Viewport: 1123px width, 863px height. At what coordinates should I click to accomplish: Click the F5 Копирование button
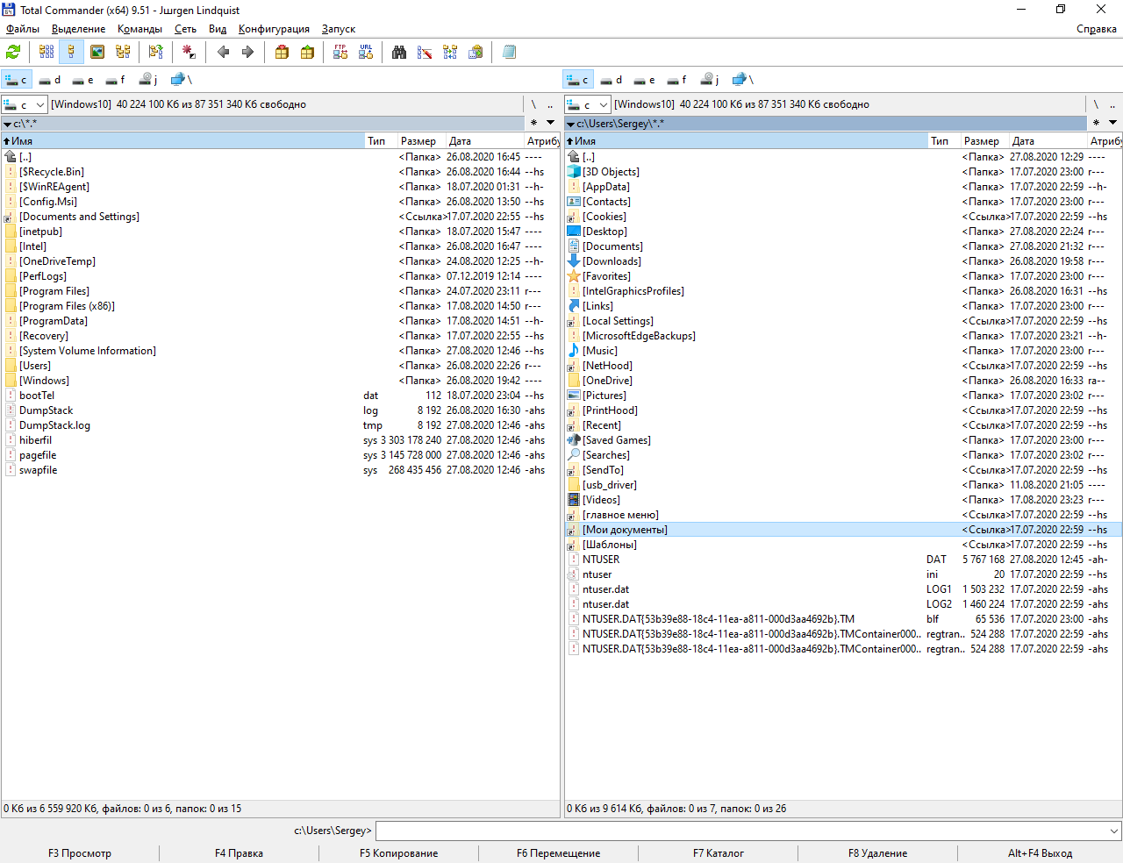point(398,853)
